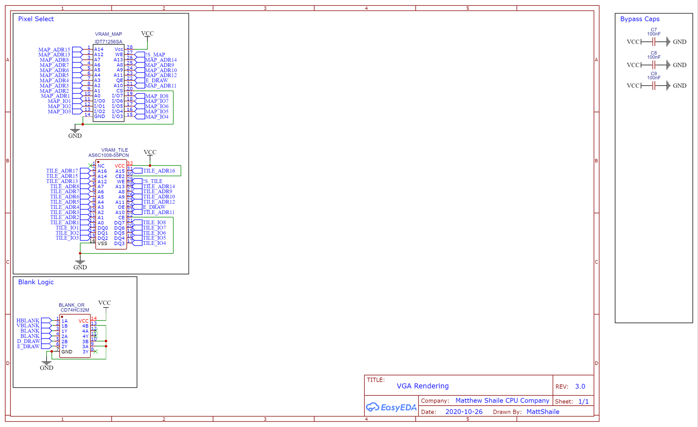
Task: Click the EasyEDA logo in the title block
Action: point(391,407)
